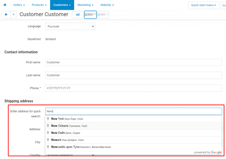Click the pin icon beside New Orleans
This screenshot has width=226, height=159.
click(48, 126)
